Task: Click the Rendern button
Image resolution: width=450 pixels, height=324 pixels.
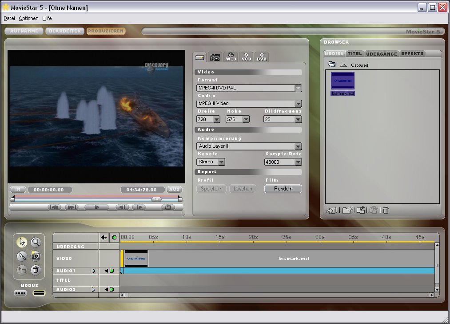Action: tap(283, 189)
